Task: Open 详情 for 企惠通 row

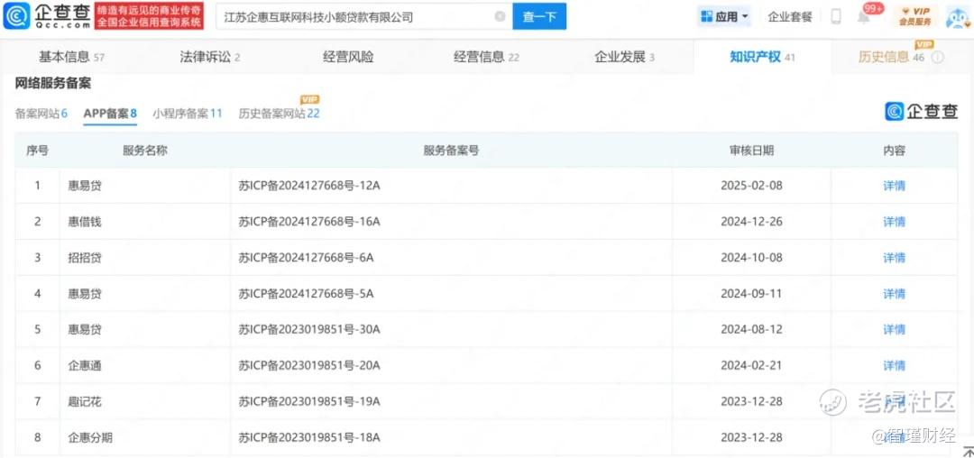Action: pyautogui.click(x=894, y=365)
